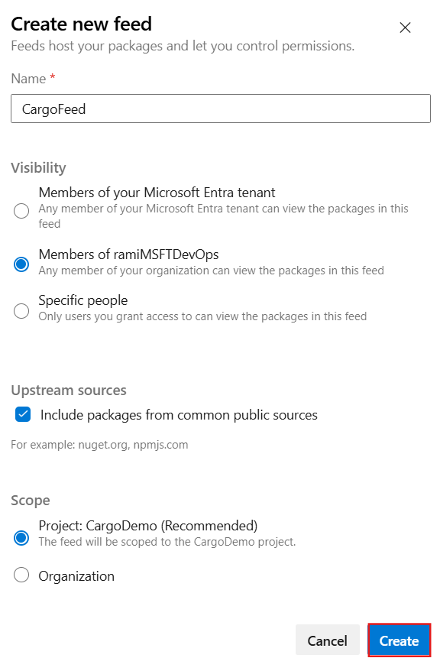440x658 pixels.
Task: Click the Scope section heading
Action: tap(30, 500)
